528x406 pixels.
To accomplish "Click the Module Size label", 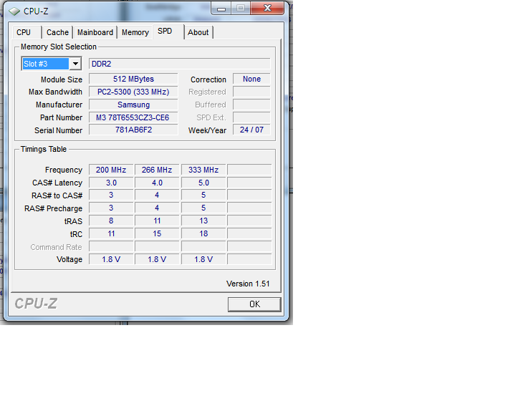I will point(62,79).
